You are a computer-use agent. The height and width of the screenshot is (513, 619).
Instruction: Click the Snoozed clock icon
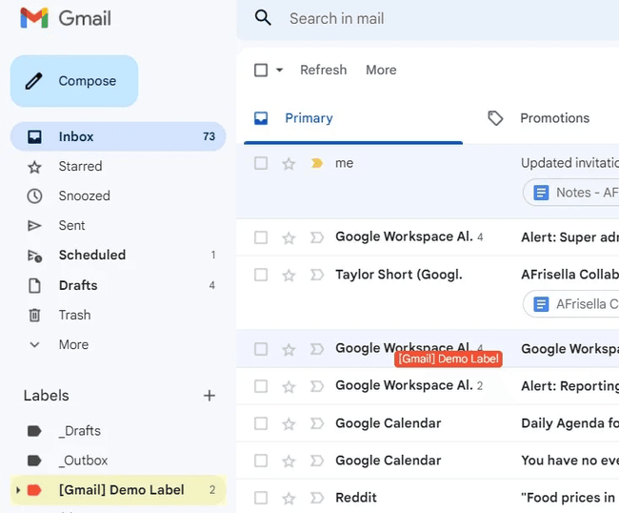coord(34,196)
